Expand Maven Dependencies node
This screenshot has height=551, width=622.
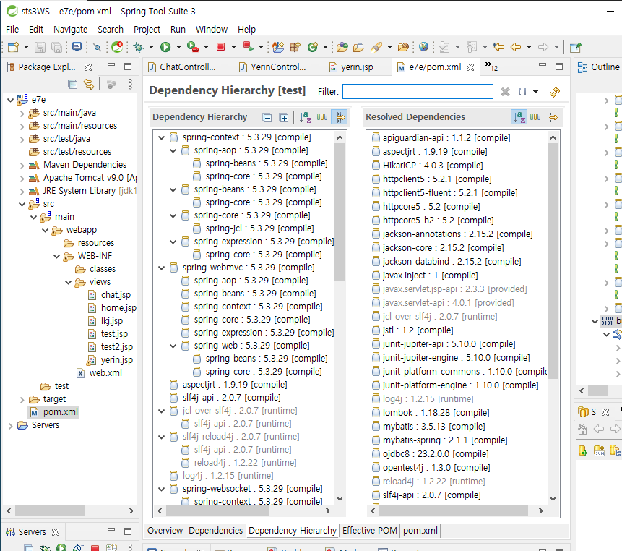[22, 165]
